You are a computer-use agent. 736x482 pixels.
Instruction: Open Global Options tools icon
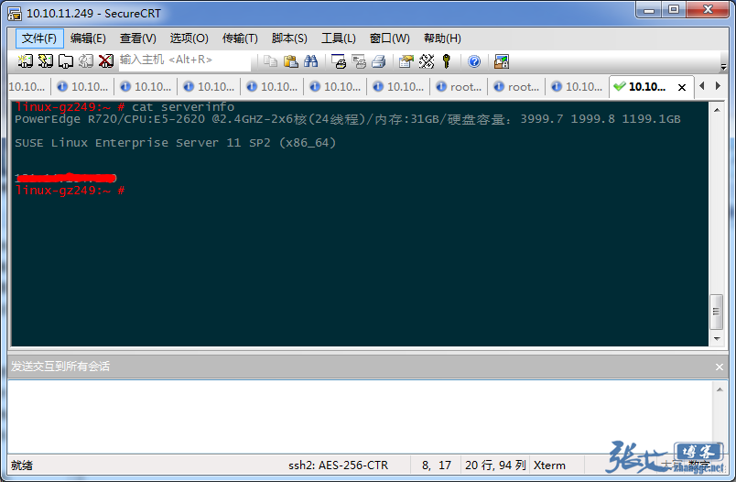[x=427, y=61]
